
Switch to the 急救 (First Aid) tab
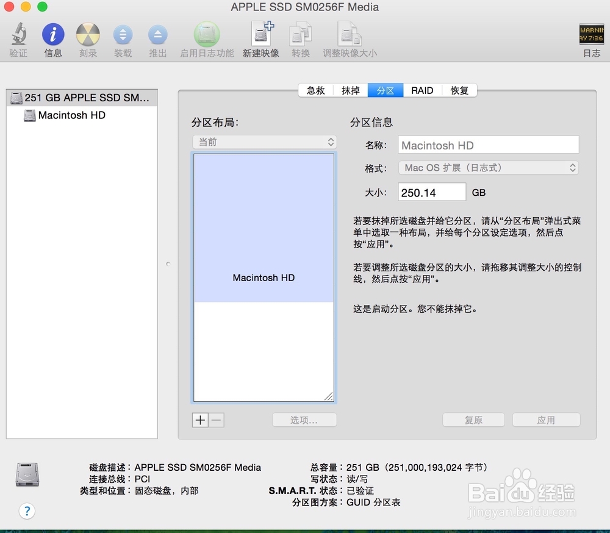point(315,90)
